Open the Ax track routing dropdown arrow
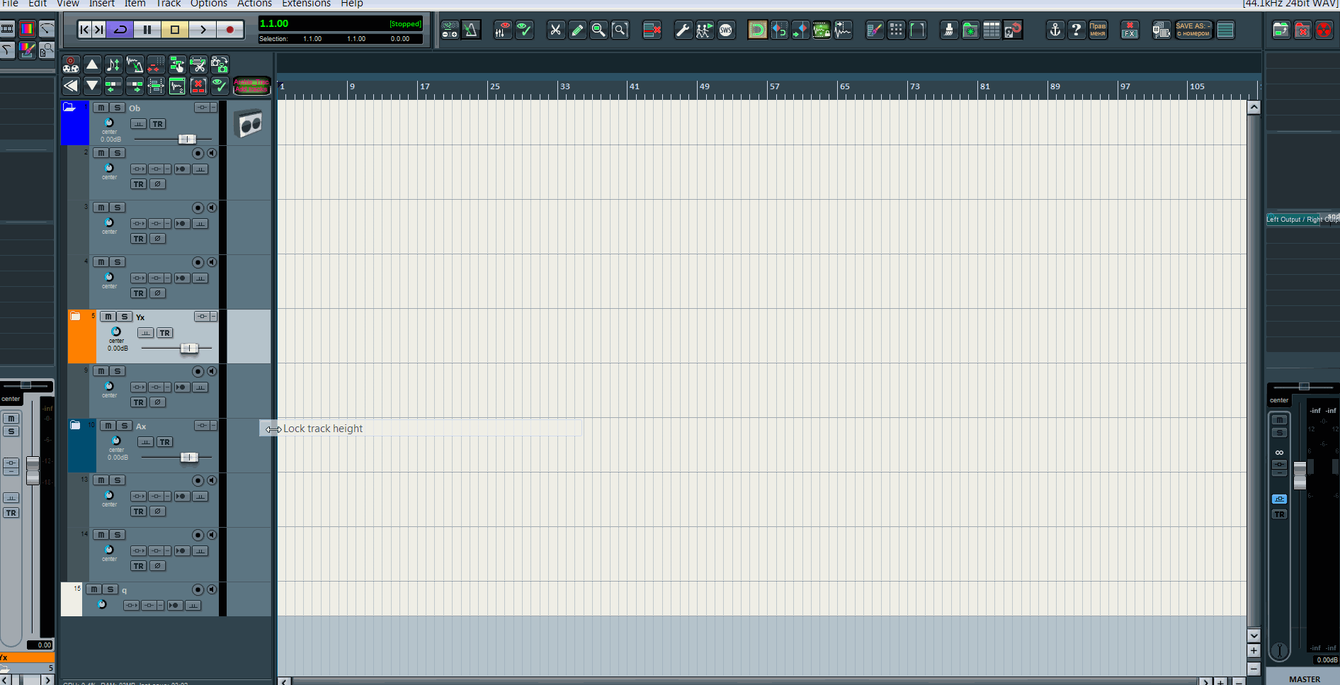 tap(213, 426)
